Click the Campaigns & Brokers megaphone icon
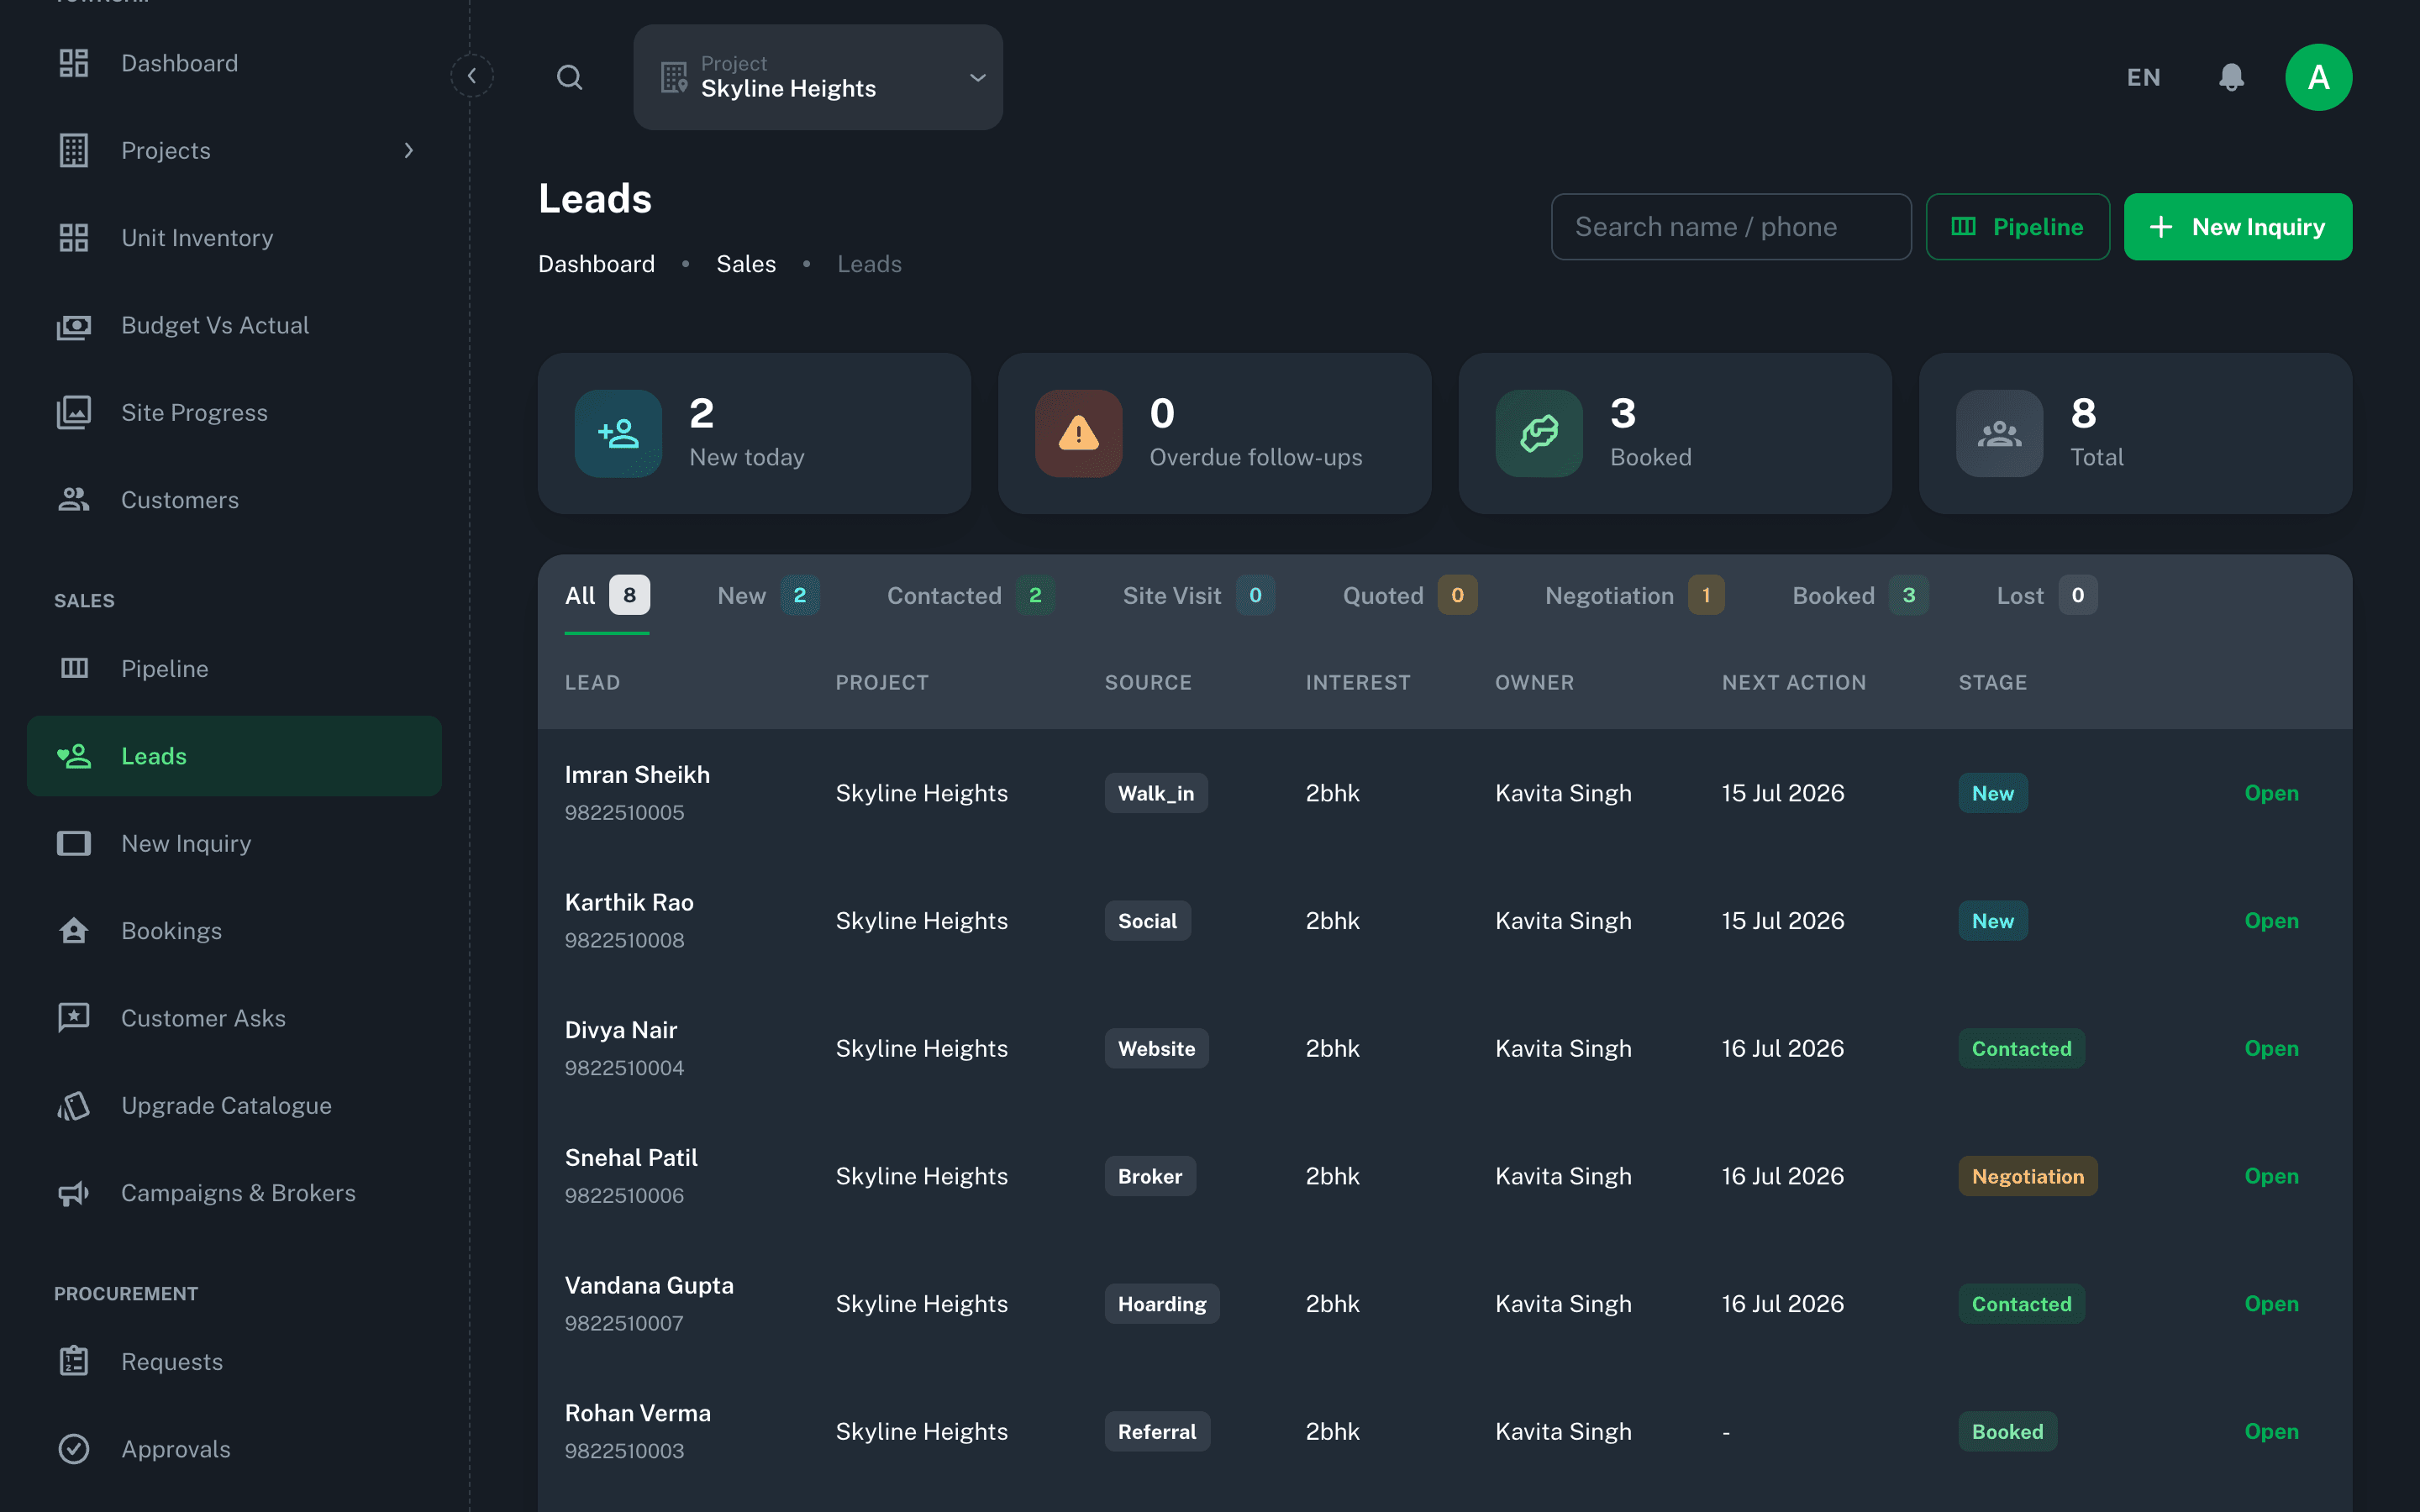Image resolution: width=2420 pixels, height=1512 pixels. 74,1193
